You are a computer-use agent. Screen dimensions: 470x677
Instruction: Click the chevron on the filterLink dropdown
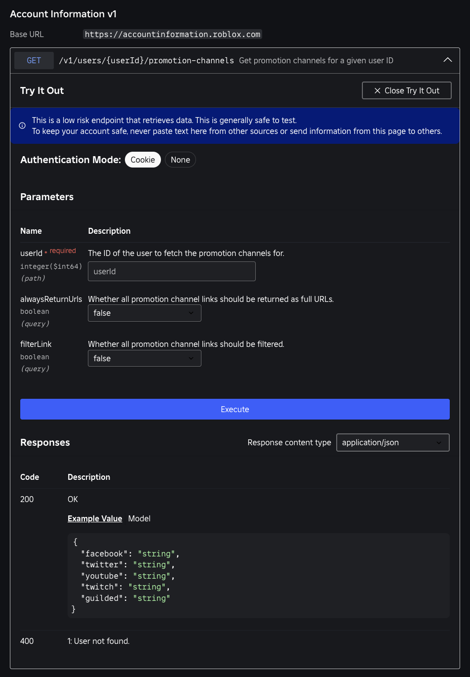coord(192,358)
